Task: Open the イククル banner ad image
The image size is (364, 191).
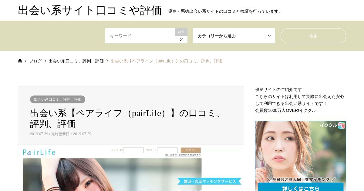Action: coord(301,156)
